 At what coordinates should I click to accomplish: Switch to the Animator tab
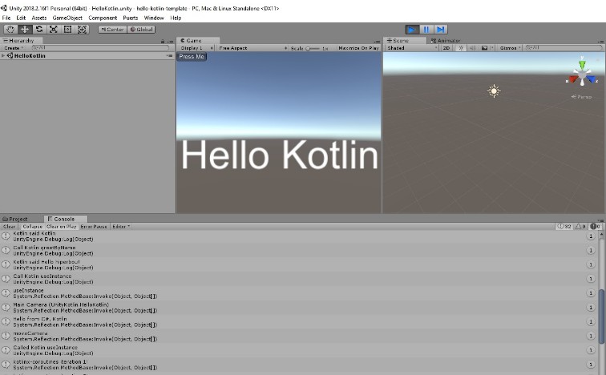click(x=446, y=41)
